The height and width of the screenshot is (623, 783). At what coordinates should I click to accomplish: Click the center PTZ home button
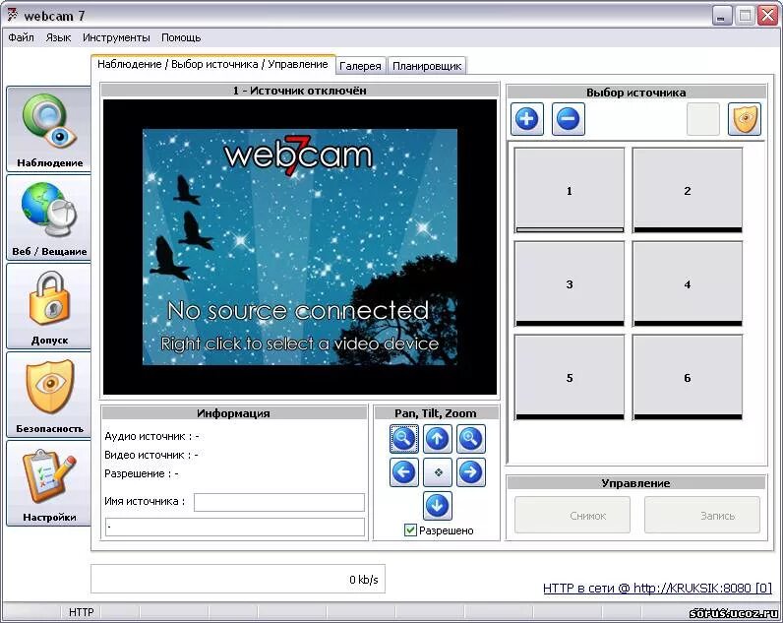438,472
